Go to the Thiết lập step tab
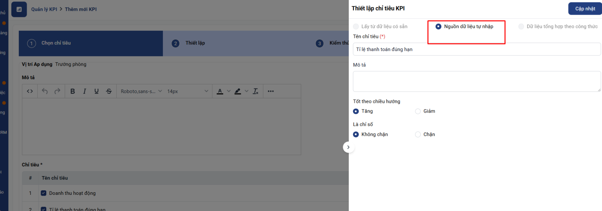Viewport: 602px width, 211px height. tap(195, 43)
